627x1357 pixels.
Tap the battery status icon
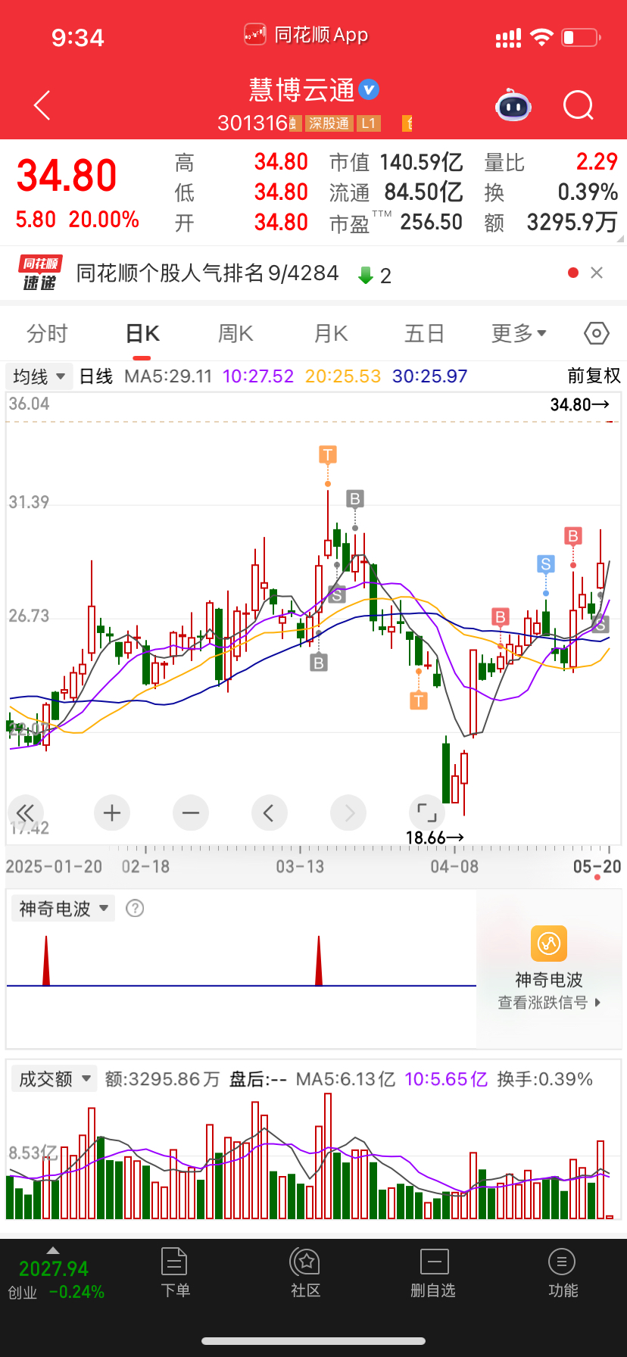tap(581, 37)
